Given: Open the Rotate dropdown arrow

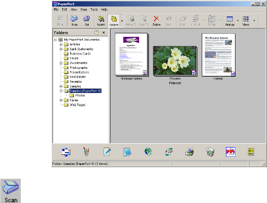Looking at the screenshot, I should click(x=220, y=21).
